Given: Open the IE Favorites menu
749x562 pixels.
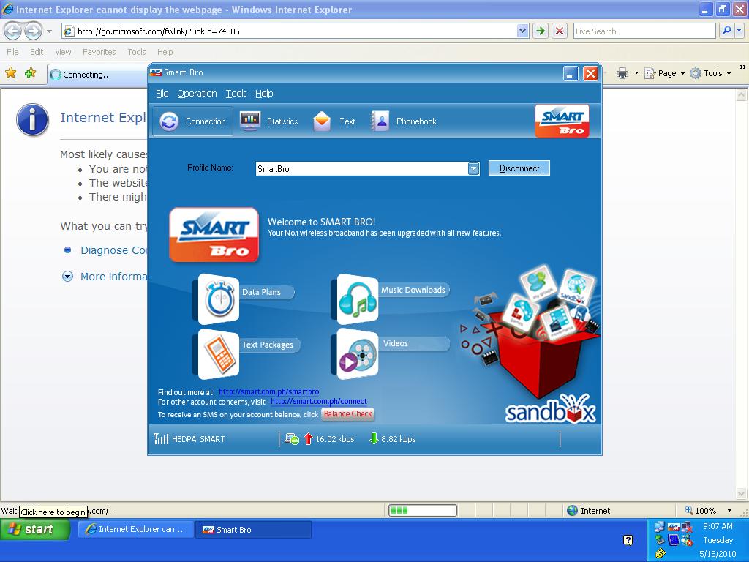Looking at the screenshot, I should point(99,52).
